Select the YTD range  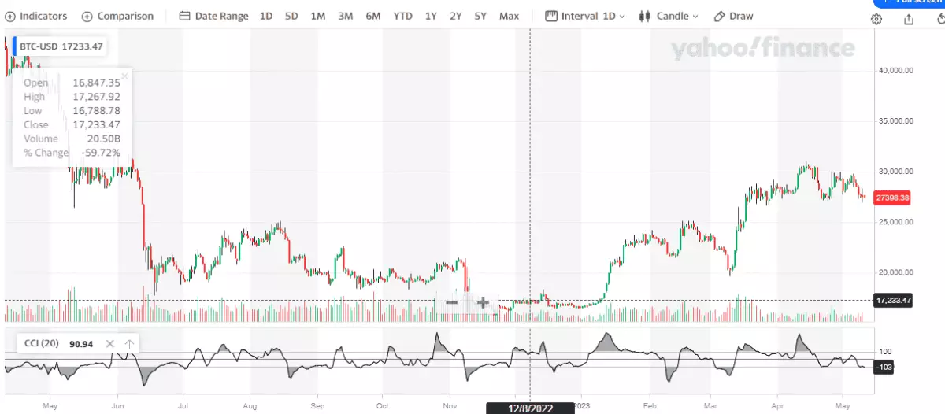pos(402,16)
